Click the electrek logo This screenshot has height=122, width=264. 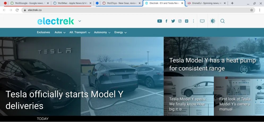pyautogui.click(x=55, y=21)
